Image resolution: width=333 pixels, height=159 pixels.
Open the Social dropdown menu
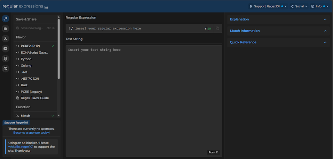299,6
